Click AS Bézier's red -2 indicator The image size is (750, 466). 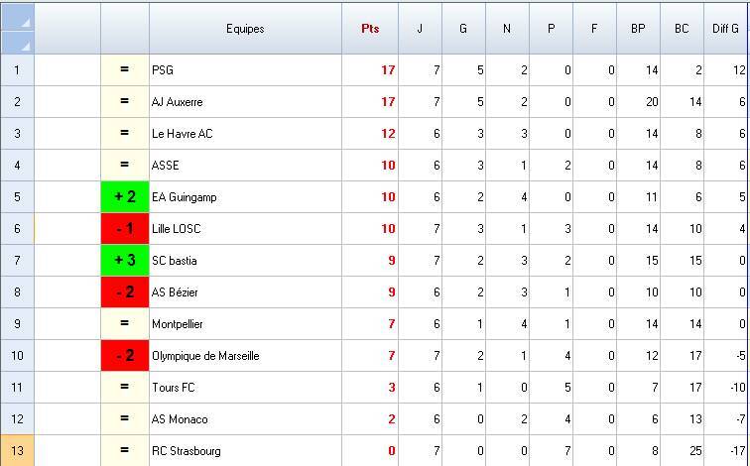click(x=125, y=292)
